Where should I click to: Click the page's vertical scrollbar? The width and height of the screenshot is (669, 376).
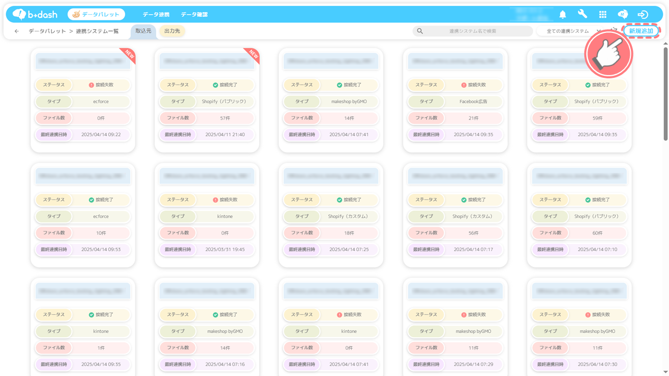(665, 94)
